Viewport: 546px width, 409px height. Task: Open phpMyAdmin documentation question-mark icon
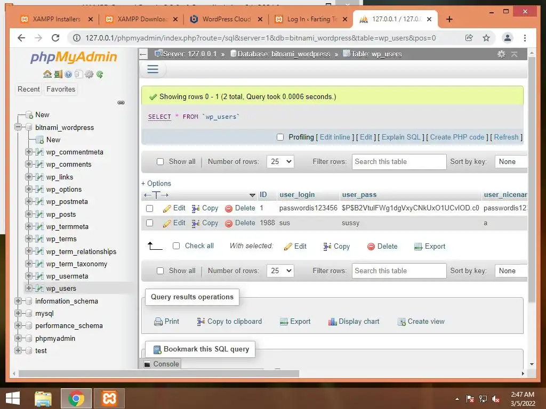pyautogui.click(x=68, y=74)
